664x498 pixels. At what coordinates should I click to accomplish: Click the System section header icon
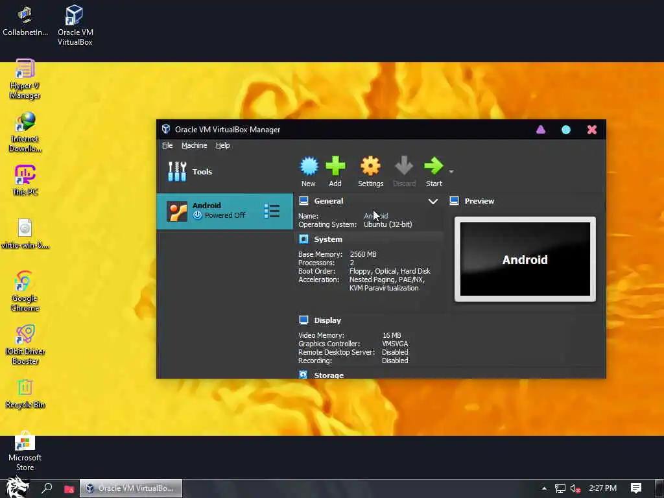pos(303,239)
